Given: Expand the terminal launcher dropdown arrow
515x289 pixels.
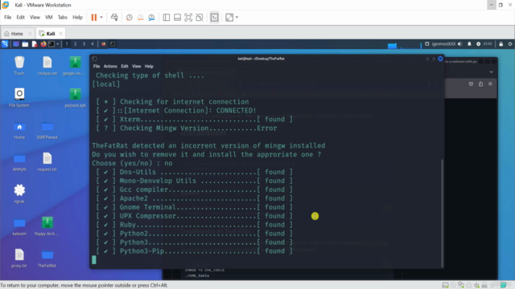Looking at the screenshot, I should 57,44.
